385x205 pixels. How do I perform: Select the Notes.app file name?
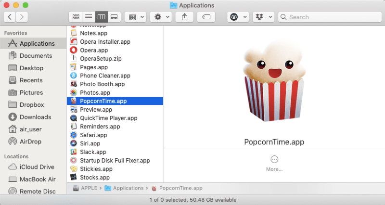tap(93, 33)
